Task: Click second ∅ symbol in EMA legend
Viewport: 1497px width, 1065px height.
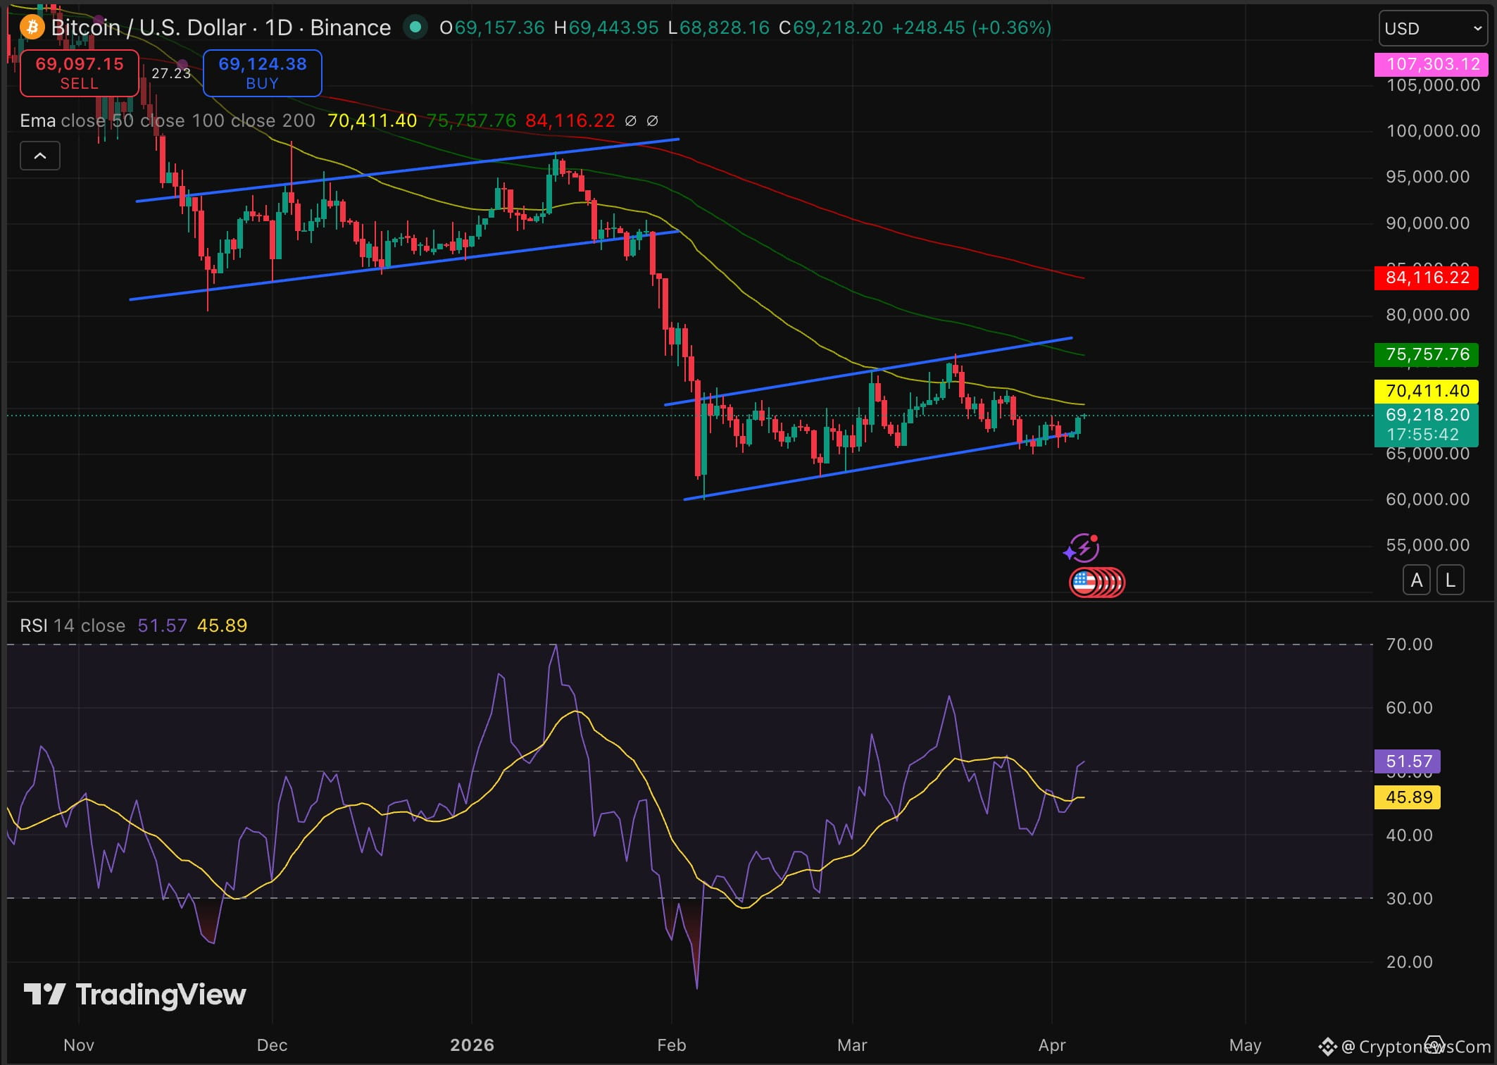Action: coord(653,121)
